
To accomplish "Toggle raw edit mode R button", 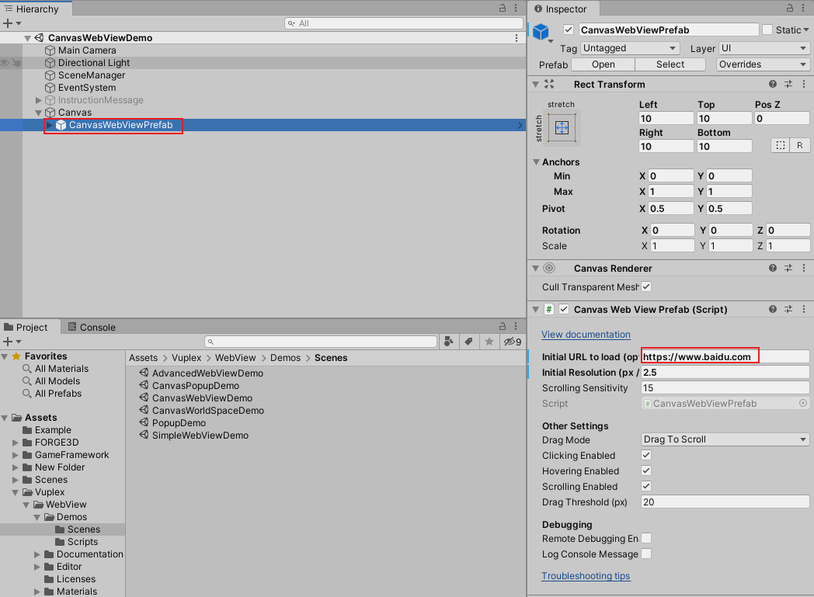I will click(799, 146).
